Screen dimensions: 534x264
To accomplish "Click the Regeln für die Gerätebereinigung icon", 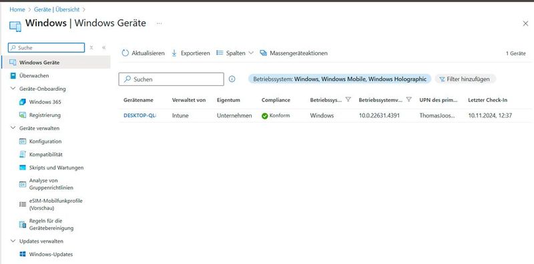I will click(23, 224).
